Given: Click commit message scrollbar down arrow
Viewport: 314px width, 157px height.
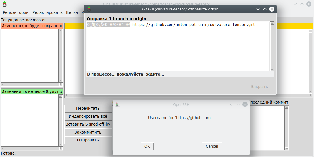Looking at the screenshot, I should point(286,149).
